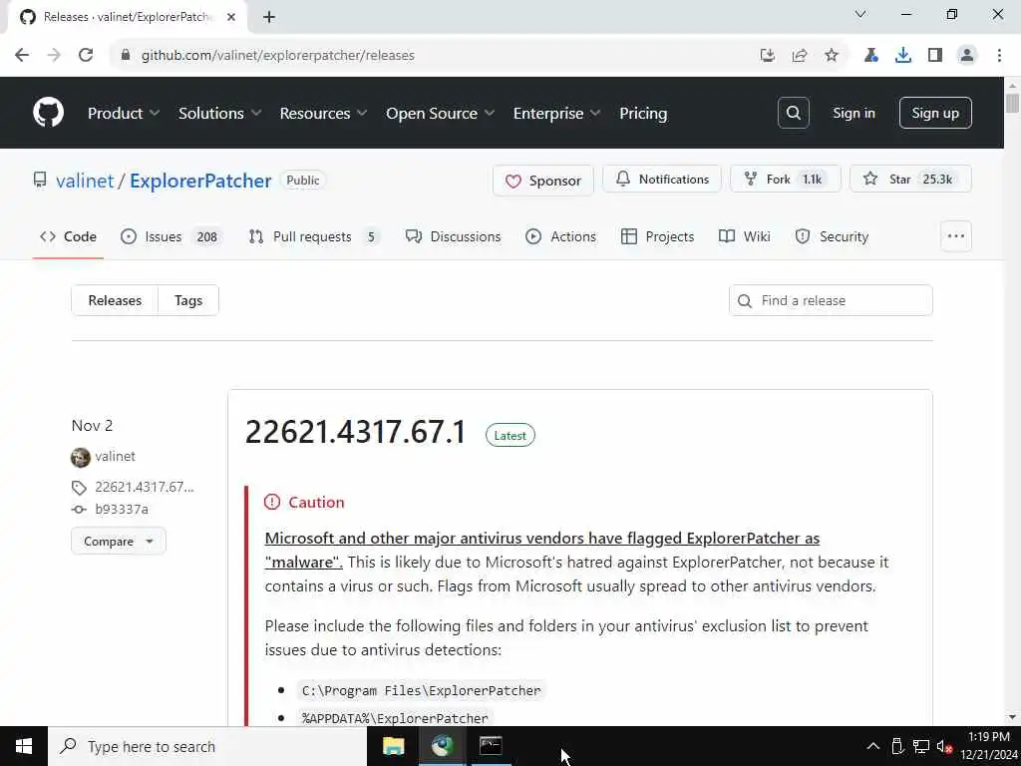Click valinet avatar beside the release
1021x766 pixels.
point(80,457)
